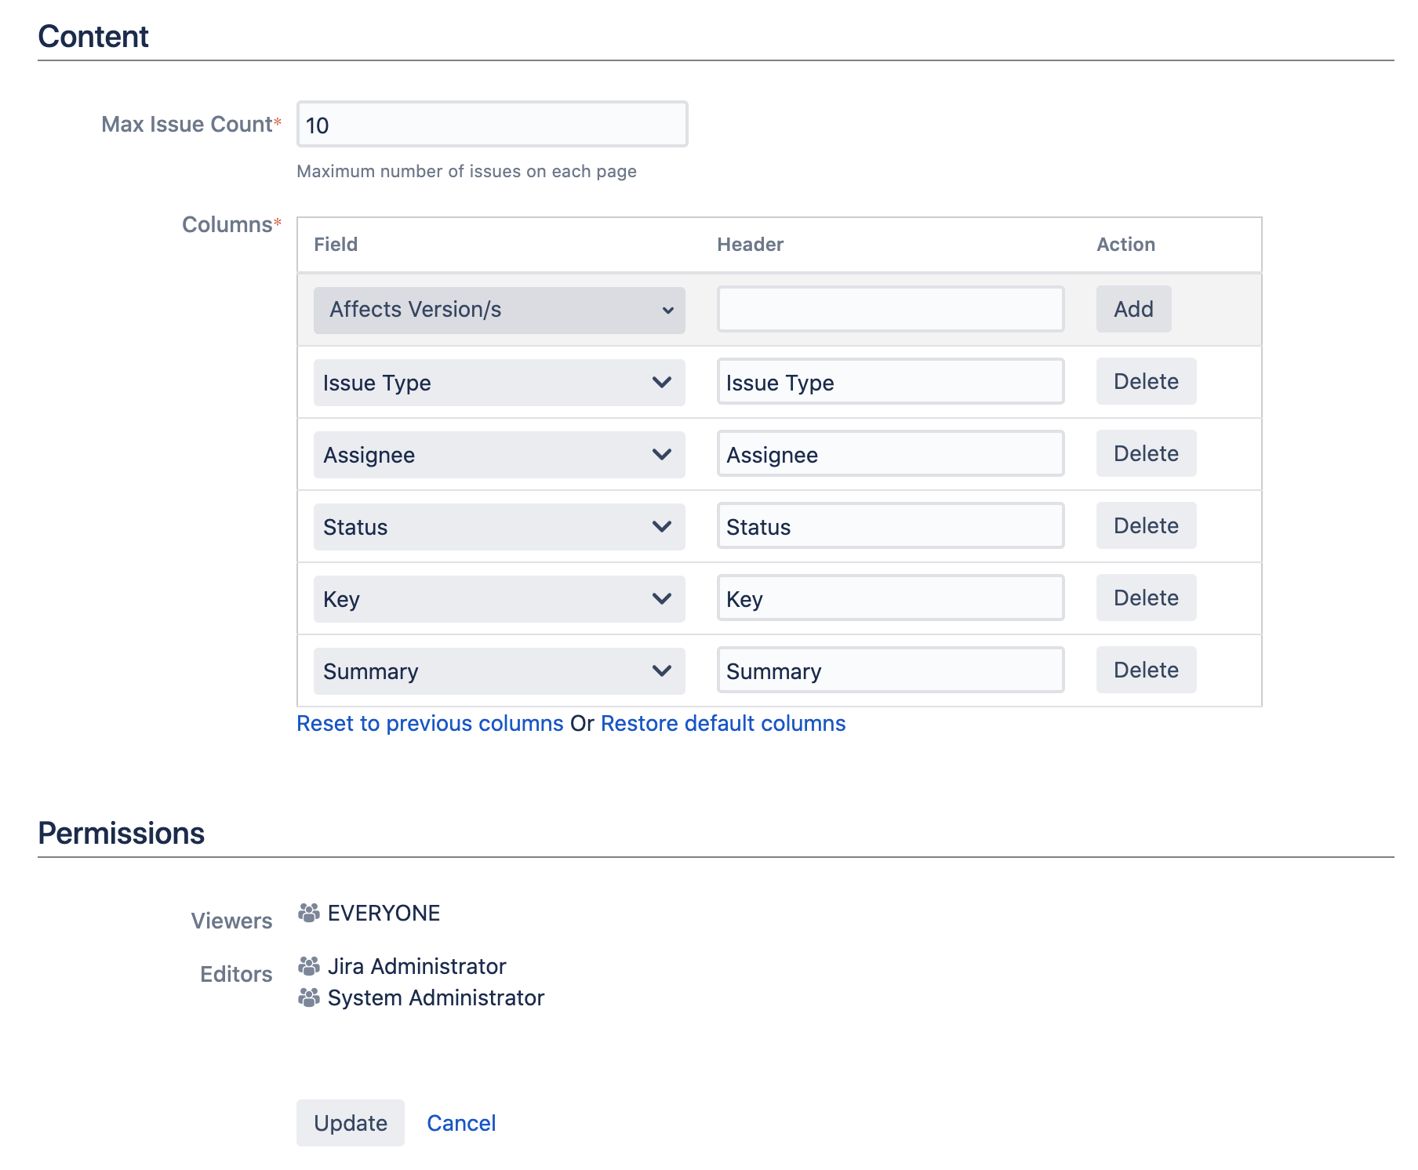This screenshot has height=1170, width=1418.
Task: Click the Update button
Action: pyautogui.click(x=350, y=1123)
